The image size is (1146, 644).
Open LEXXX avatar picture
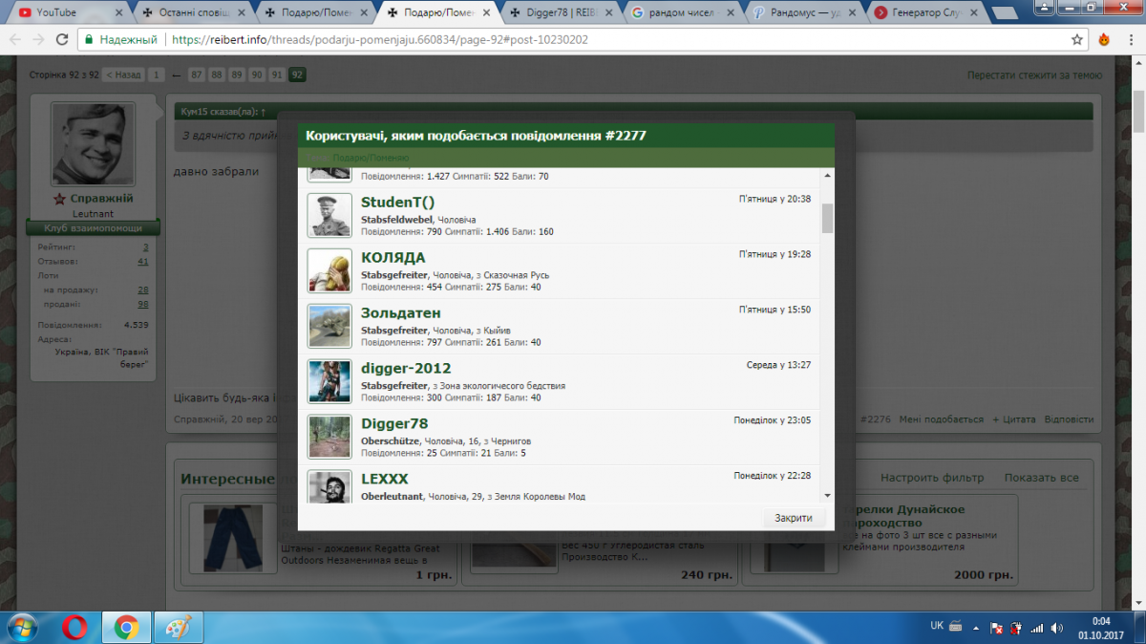pyautogui.click(x=329, y=486)
